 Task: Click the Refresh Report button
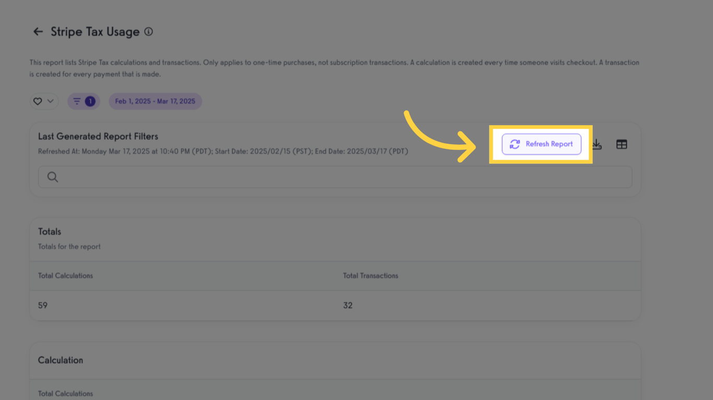tap(541, 144)
